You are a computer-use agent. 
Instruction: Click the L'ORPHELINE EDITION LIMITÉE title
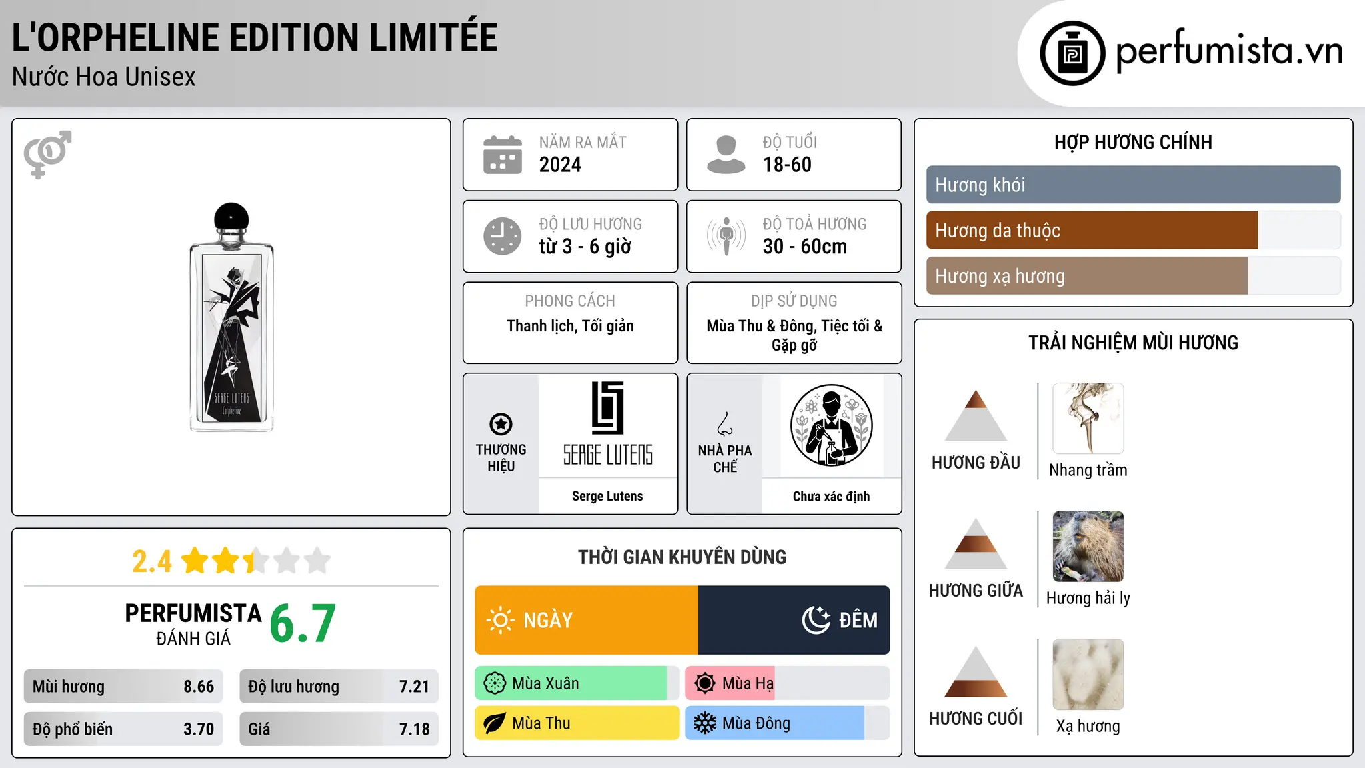[x=255, y=37]
